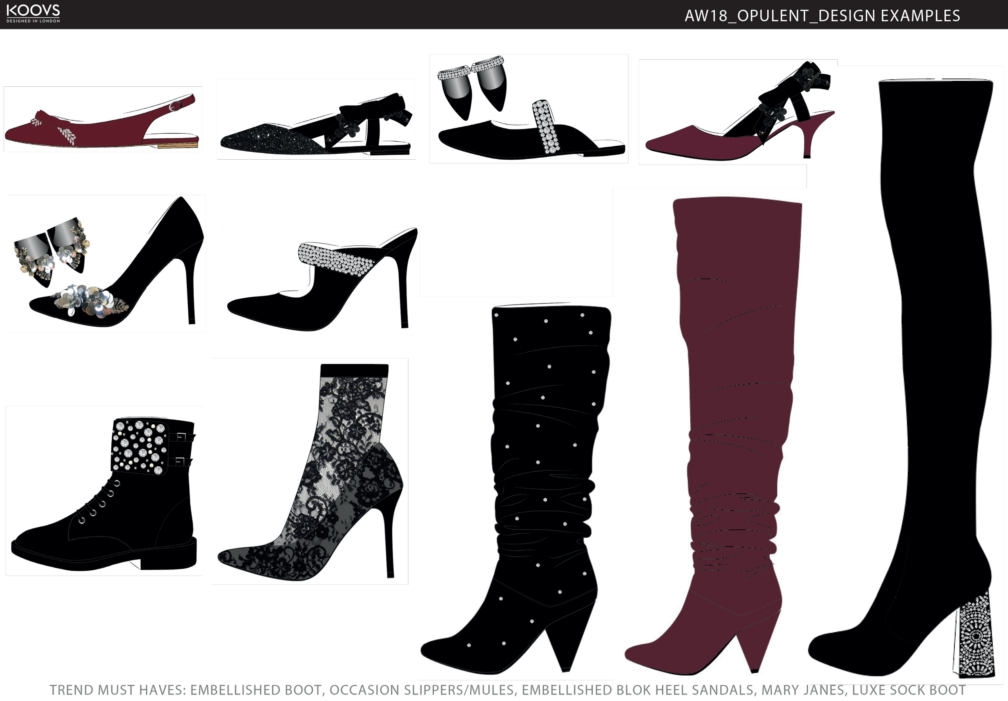Select the DESIGNED IN LONDON tagline
Screen dimensions: 1008x701
(34, 20)
